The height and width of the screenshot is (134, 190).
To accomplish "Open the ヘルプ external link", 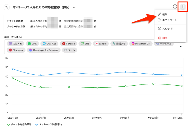I will (168, 29).
